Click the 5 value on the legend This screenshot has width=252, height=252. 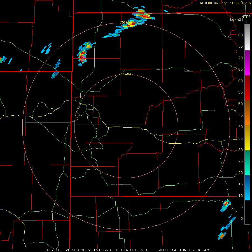click(x=242, y=207)
